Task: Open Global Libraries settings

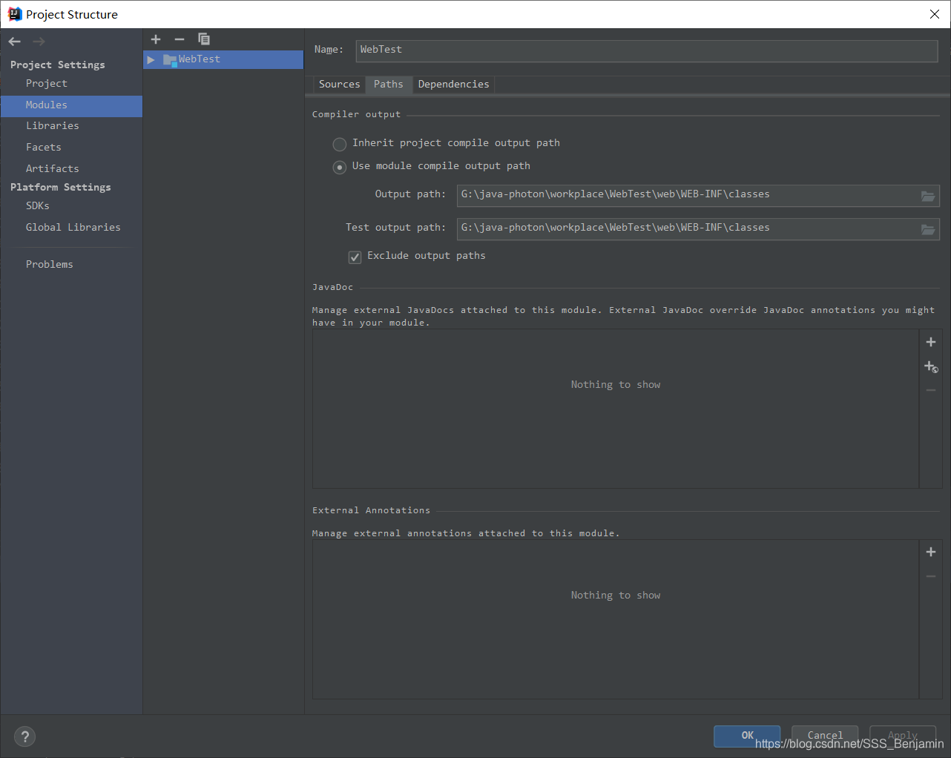Action: point(73,228)
